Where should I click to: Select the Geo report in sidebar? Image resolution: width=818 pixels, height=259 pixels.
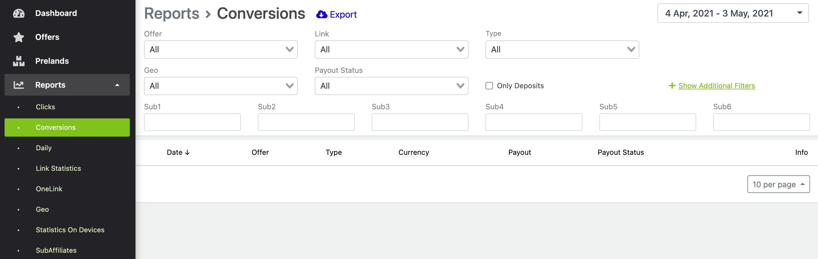42,209
